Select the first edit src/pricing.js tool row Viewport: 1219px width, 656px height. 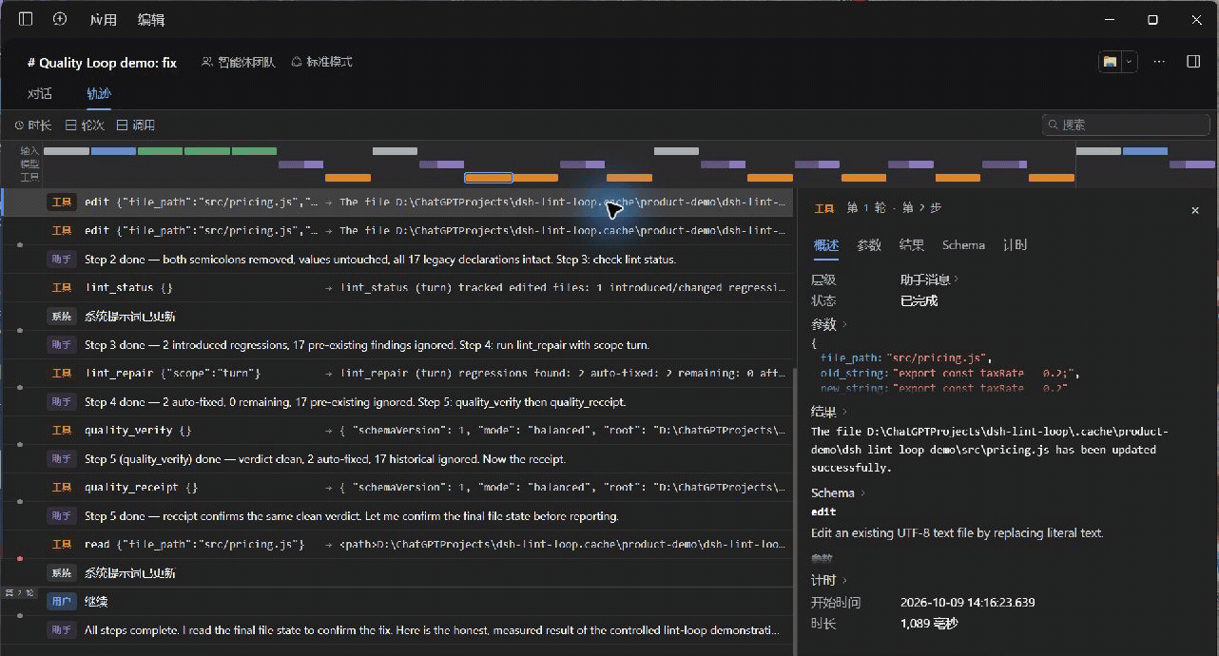[x=397, y=202]
